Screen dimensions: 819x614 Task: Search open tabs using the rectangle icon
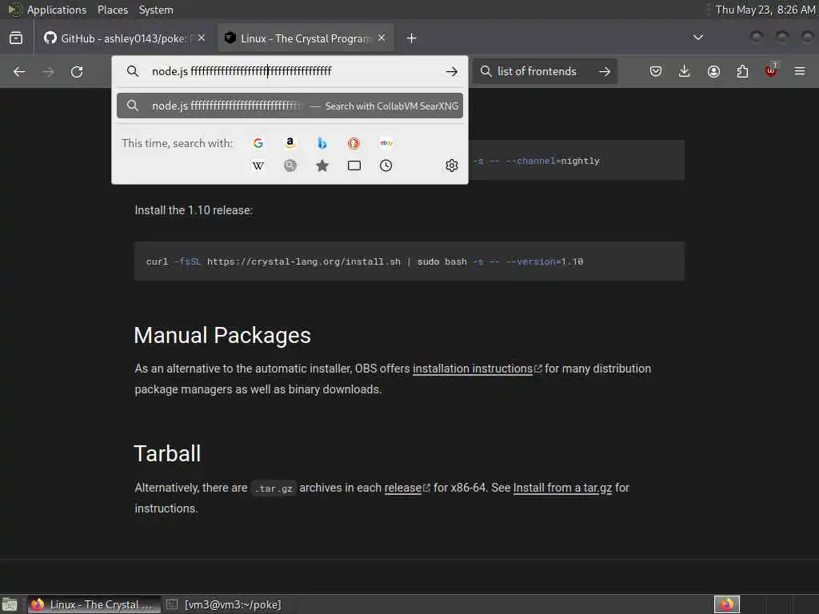(x=354, y=165)
